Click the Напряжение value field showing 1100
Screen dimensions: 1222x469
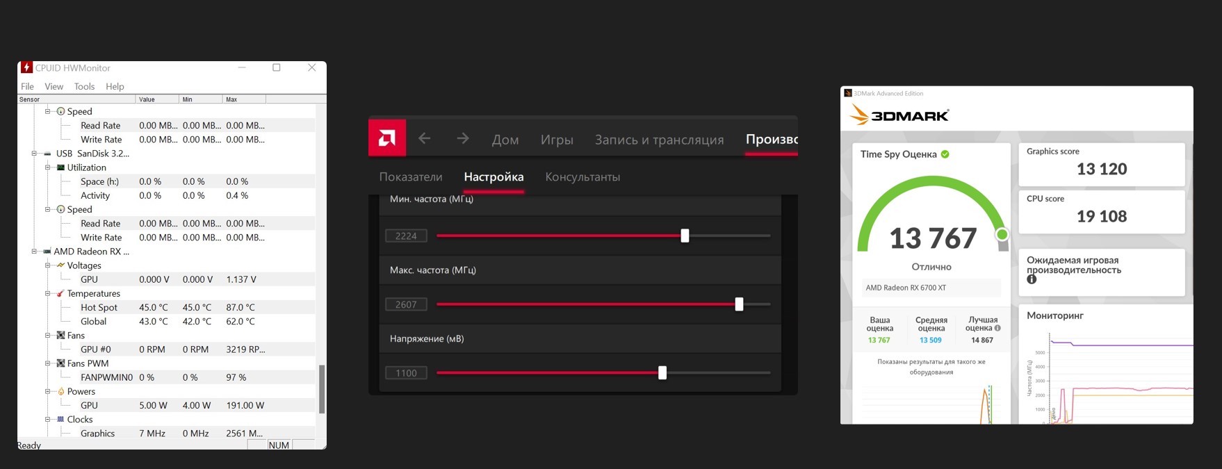tap(406, 373)
